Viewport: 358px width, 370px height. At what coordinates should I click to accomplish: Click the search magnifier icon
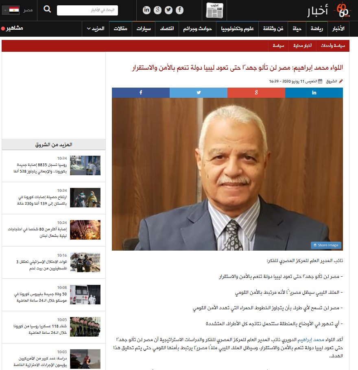pyautogui.click(x=47, y=10)
